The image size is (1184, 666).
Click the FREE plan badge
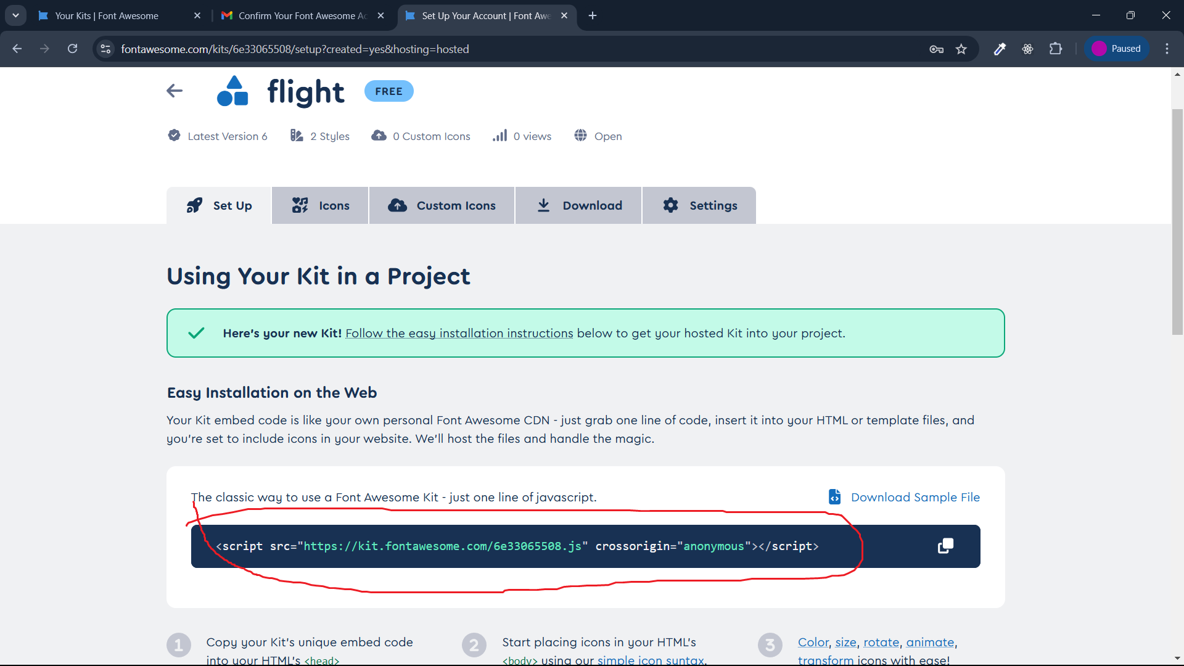coord(389,91)
